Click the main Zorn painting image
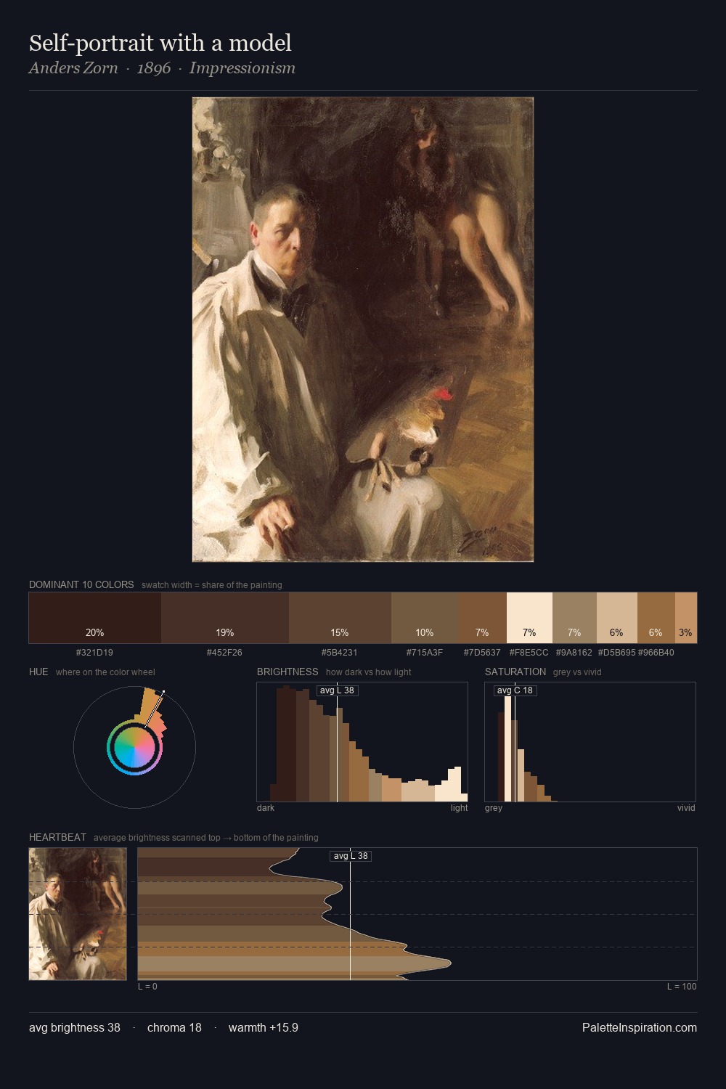The image size is (726, 1089). coord(363,330)
